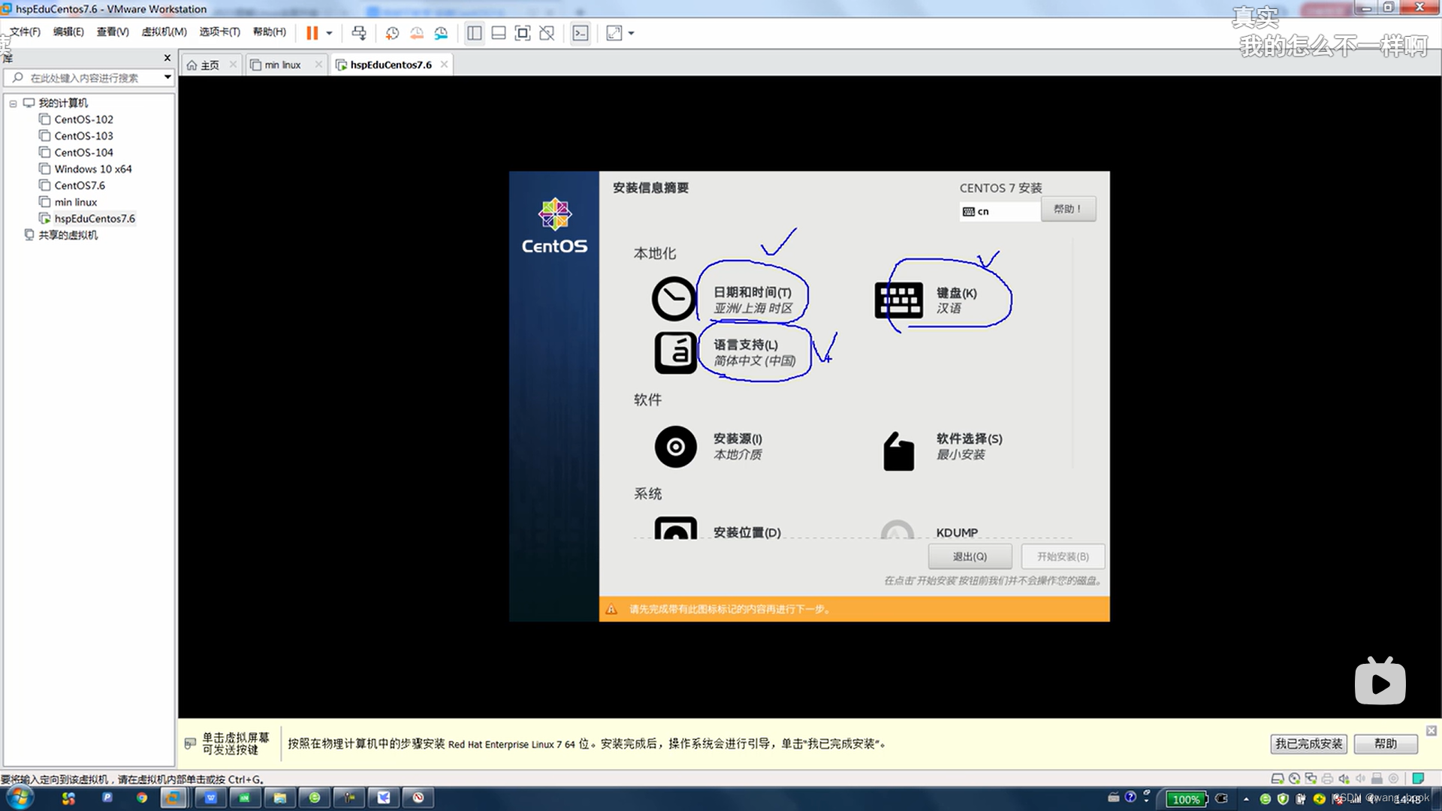The image size is (1442, 811).
Task: Close the hspEduCentos7.6 tab
Action: point(444,65)
